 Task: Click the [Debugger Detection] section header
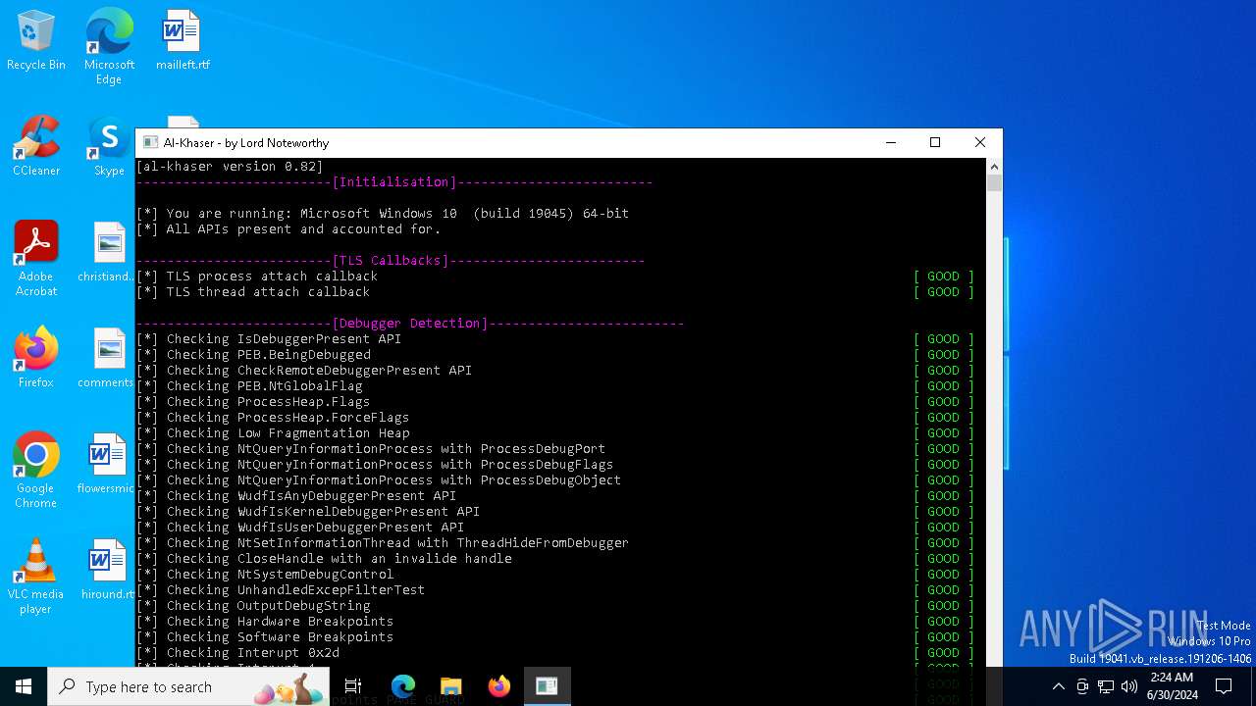pyautogui.click(x=410, y=324)
